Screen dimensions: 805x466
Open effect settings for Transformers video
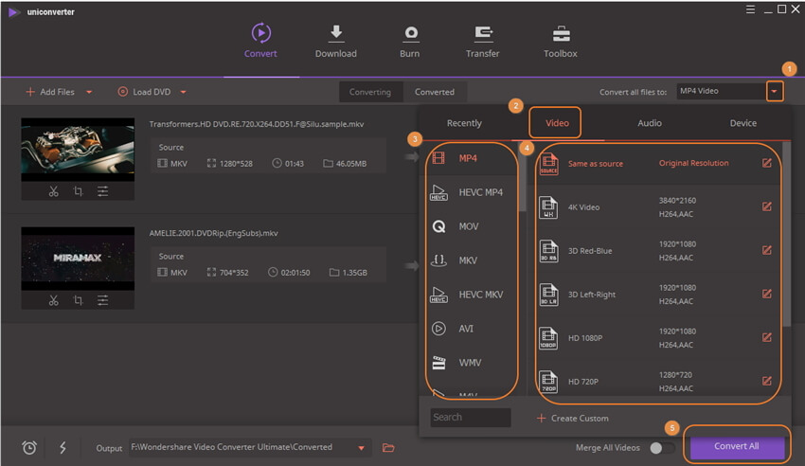(x=102, y=191)
